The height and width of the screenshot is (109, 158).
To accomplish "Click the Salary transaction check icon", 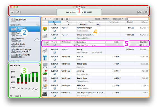I will [x=45, y=51].
